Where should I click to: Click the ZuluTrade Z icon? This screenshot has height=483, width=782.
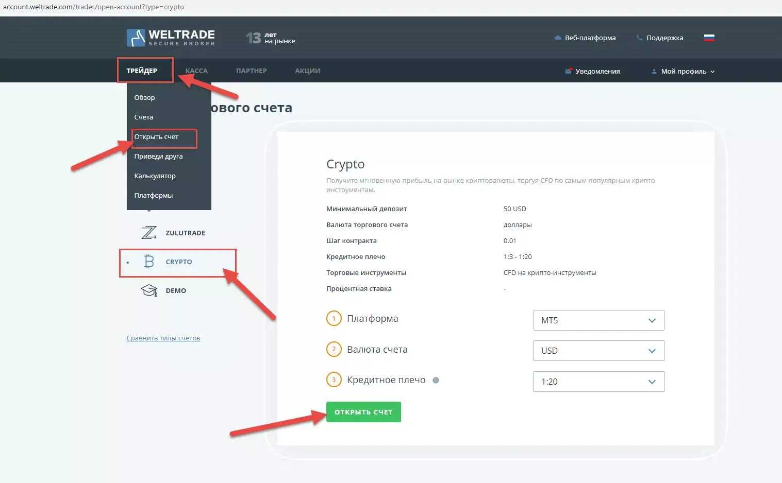(149, 233)
